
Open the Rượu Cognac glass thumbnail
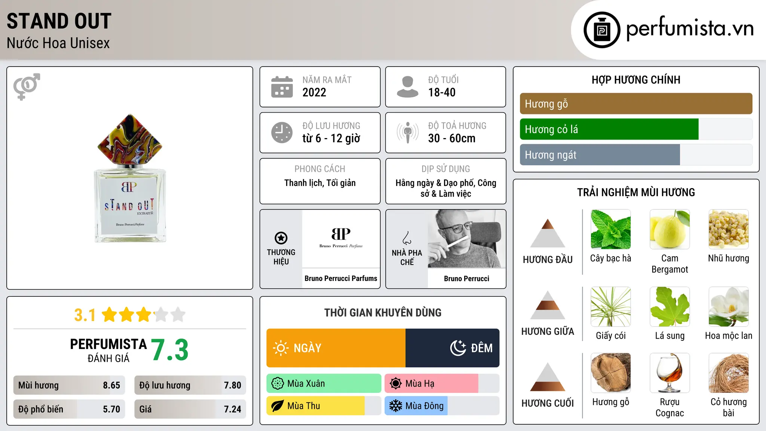pos(670,373)
